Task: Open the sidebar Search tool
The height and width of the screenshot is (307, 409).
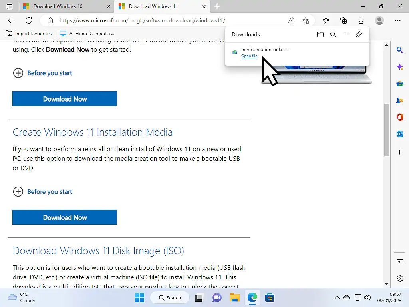Action: [x=400, y=50]
